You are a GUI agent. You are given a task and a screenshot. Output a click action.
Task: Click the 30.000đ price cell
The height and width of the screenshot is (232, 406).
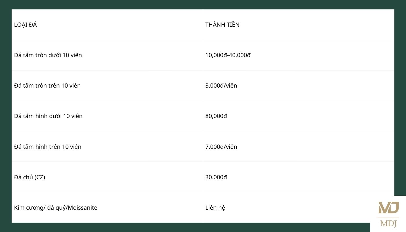(216, 177)
